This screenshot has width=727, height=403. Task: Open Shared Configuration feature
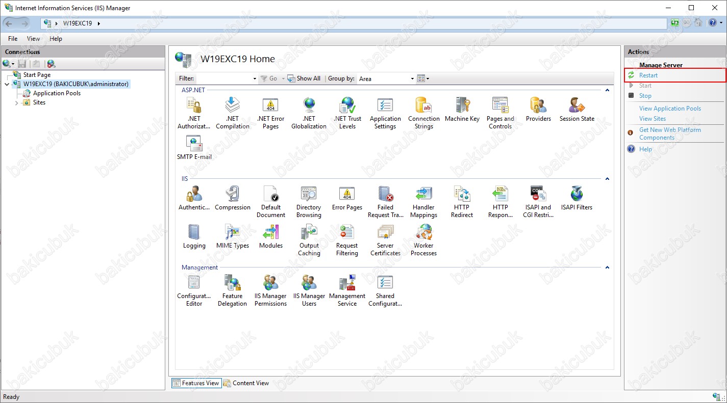point(385,290)
